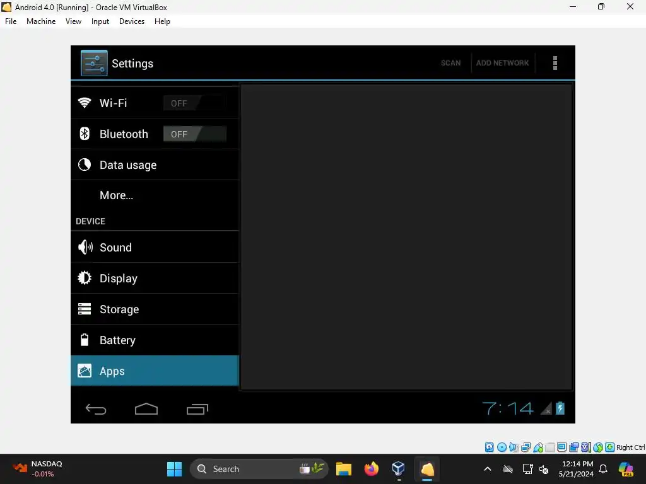Open Firefox from taskbar
646x484 pixels.
(371, 469)
